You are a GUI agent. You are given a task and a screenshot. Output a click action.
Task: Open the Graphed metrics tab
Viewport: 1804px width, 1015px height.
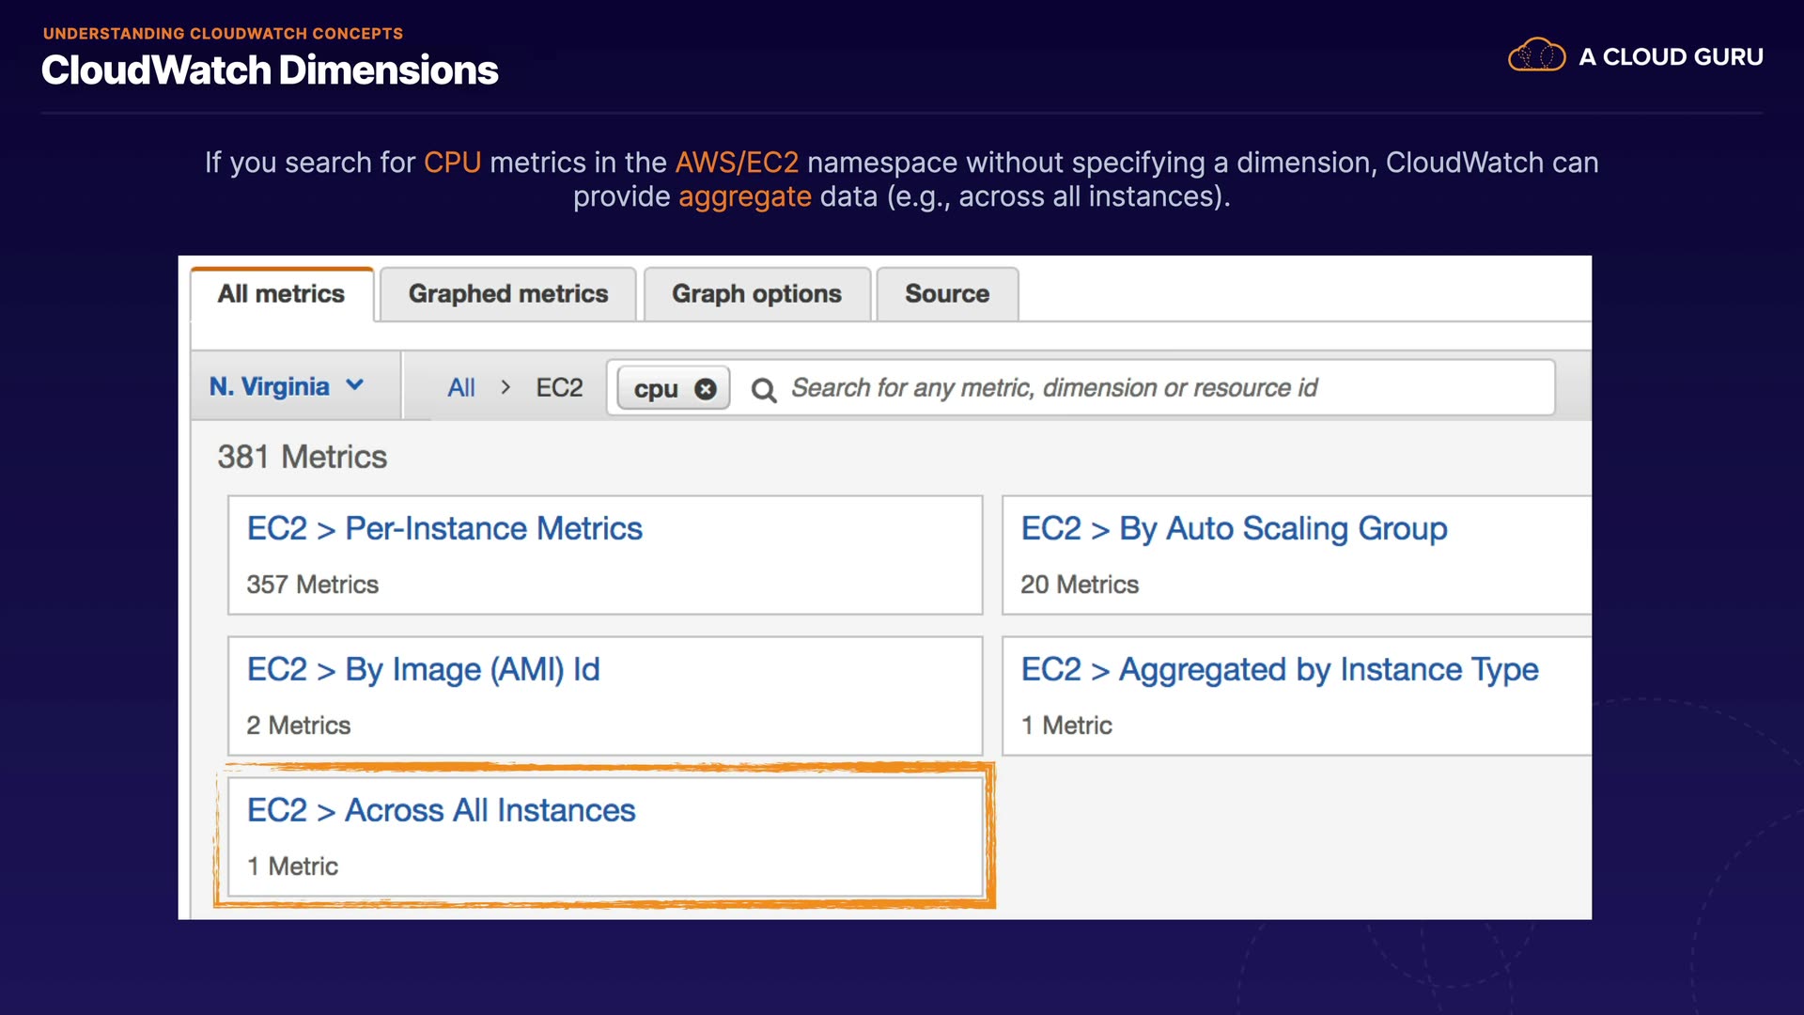pos(508,294)
